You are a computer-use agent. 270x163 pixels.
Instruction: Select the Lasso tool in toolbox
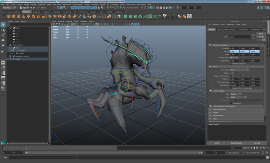pos(3,30)
